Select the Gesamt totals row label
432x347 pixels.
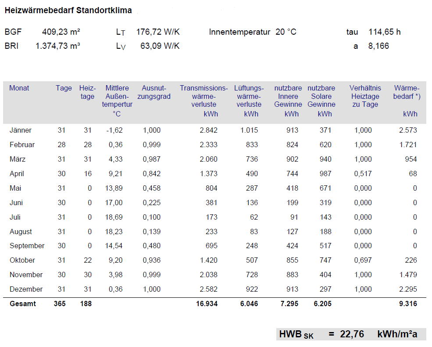(23, 304)
